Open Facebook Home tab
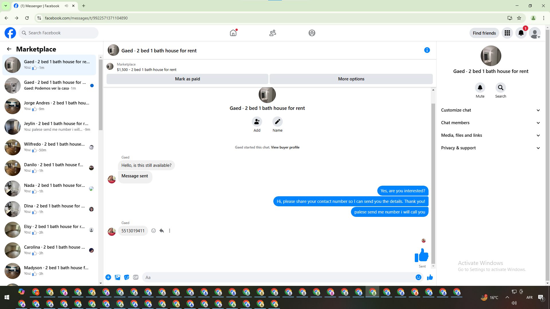This screenshot has height=309, width=550. point(233,33)
